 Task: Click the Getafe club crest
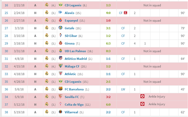(61, 28)
